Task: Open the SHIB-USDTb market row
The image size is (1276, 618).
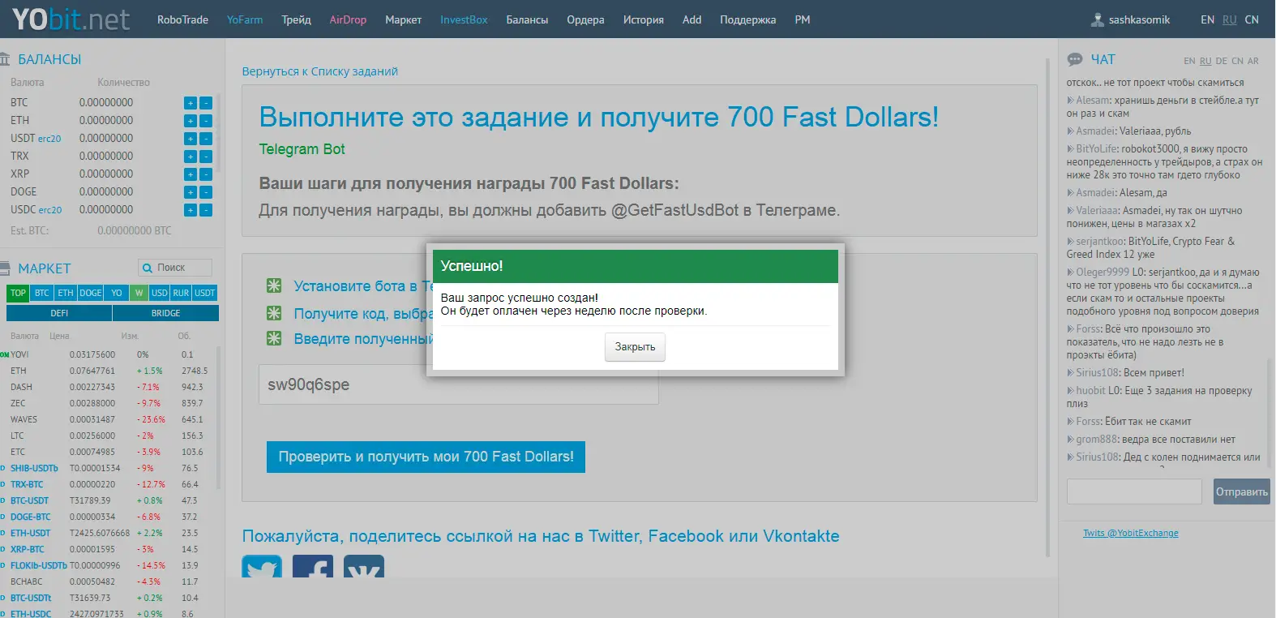Action: [x=109, y=468]
